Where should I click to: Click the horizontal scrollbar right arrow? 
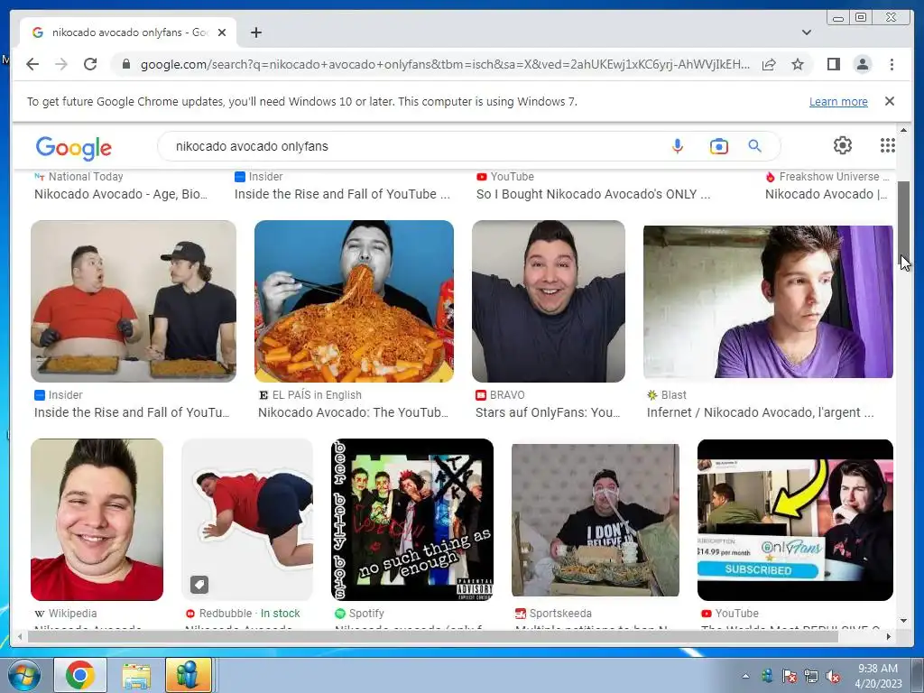coord(889,636)
